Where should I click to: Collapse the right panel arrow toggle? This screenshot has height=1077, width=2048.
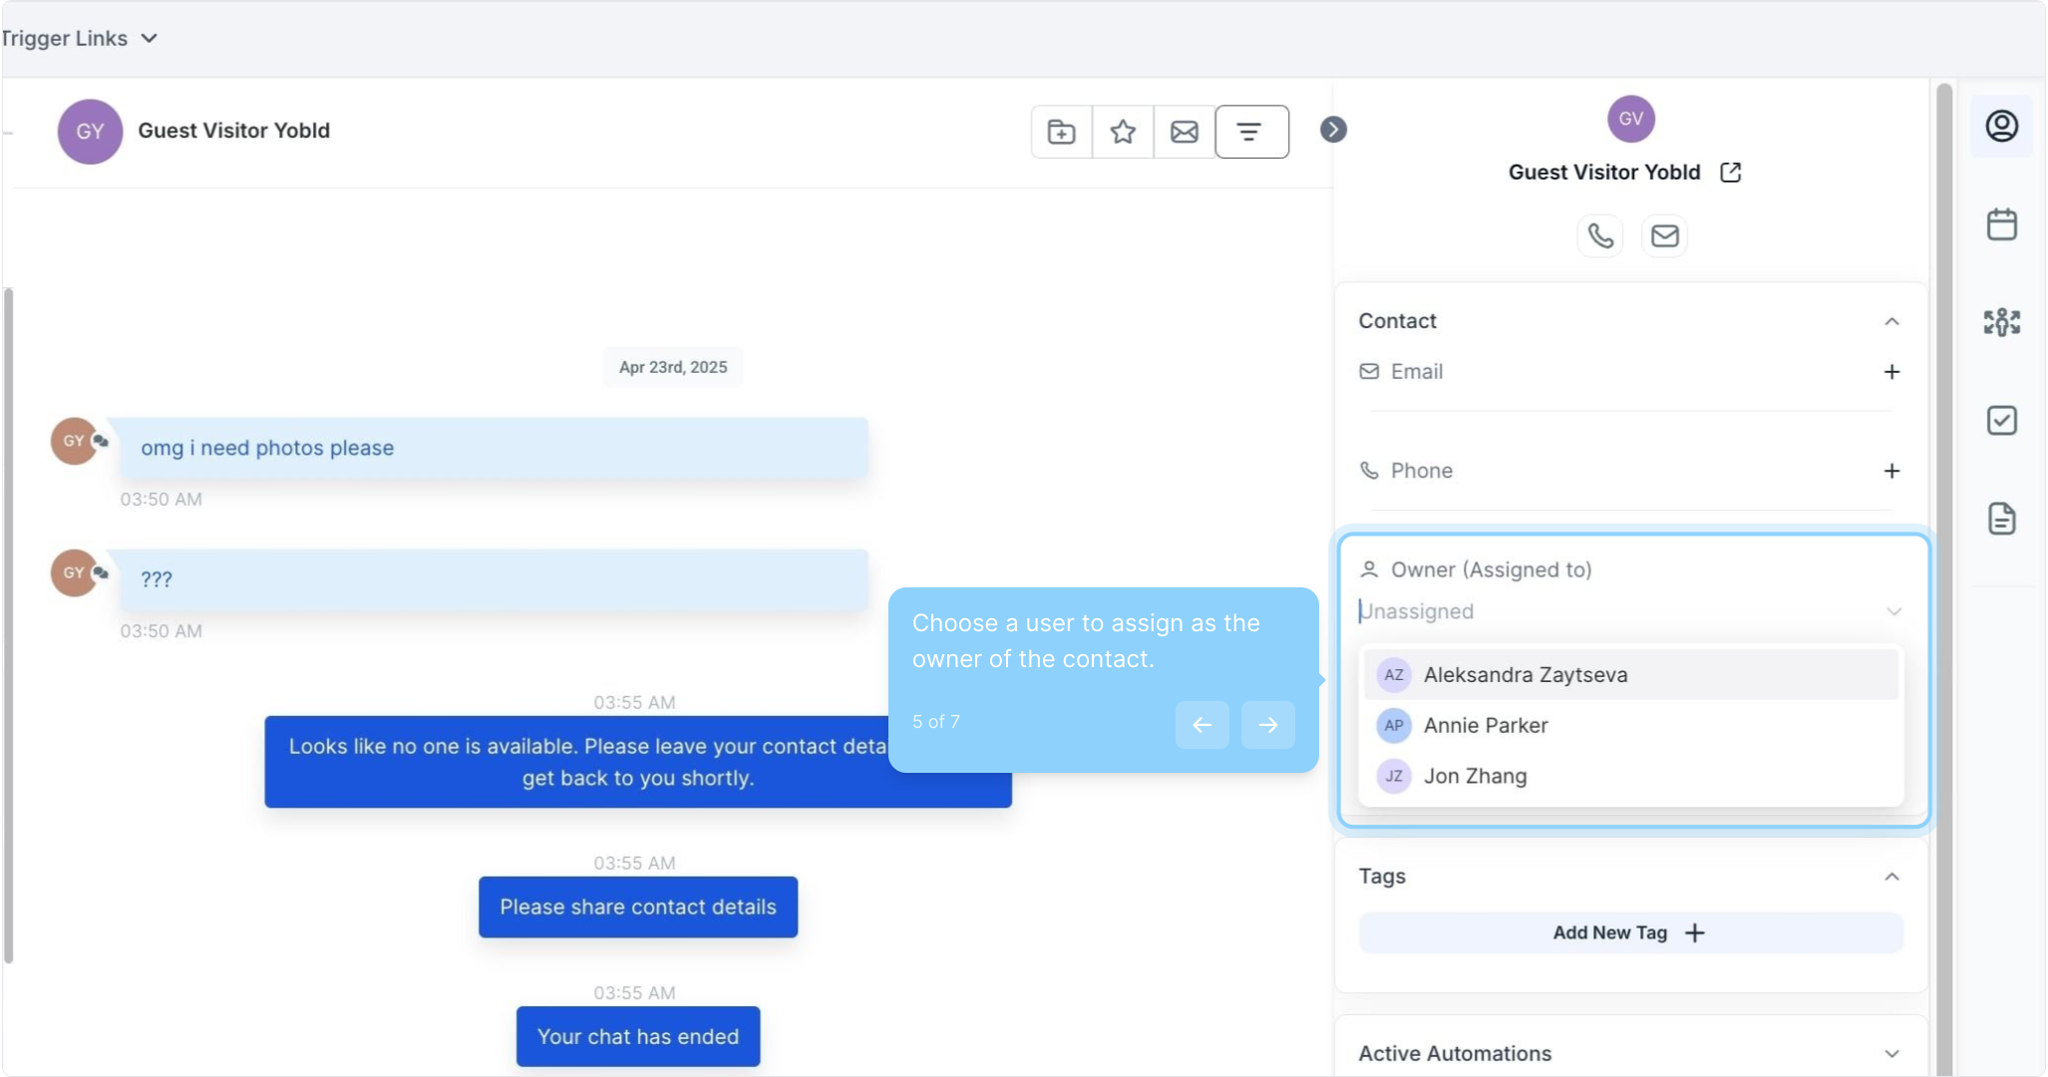pyautogui.click(x=1333, y=130)
